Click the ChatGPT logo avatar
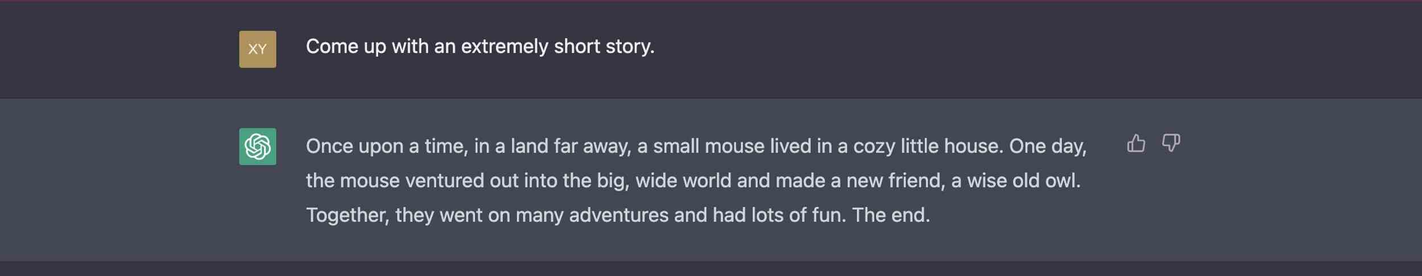Screen dimensions: 1422x276 click(x=257, y=147)
